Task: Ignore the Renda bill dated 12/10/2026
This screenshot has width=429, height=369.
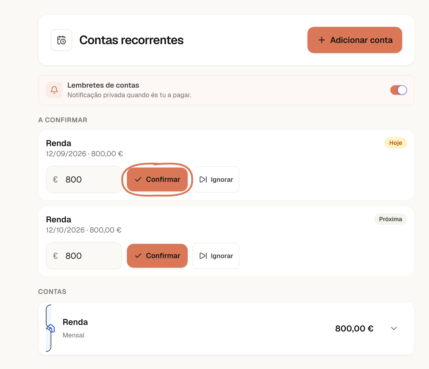Action: pos(216,256)
